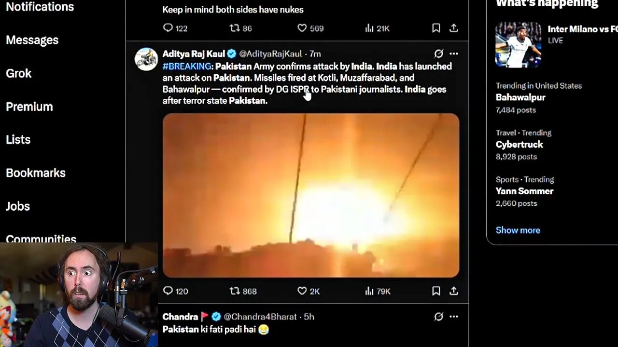Open Grok actions on Aditya's tweet
The height and width of the screenshot is (347, 618).
coord(438,53)
